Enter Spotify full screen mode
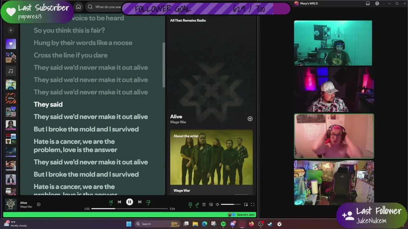This screenshot has width=408, height=229. point(252,205)
